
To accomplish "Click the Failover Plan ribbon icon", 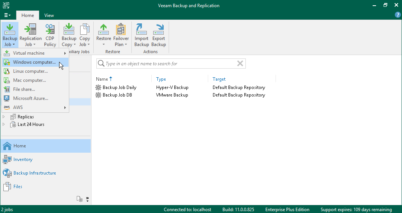I will (x=121, y=29).
